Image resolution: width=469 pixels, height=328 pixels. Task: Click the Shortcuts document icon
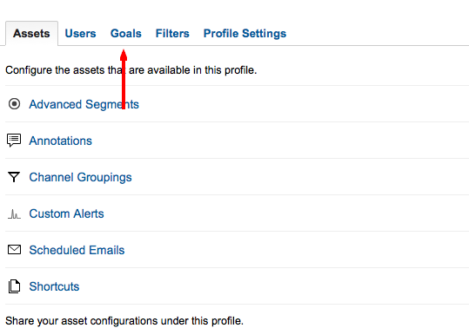pyautogui.click(x=14, y=286)
